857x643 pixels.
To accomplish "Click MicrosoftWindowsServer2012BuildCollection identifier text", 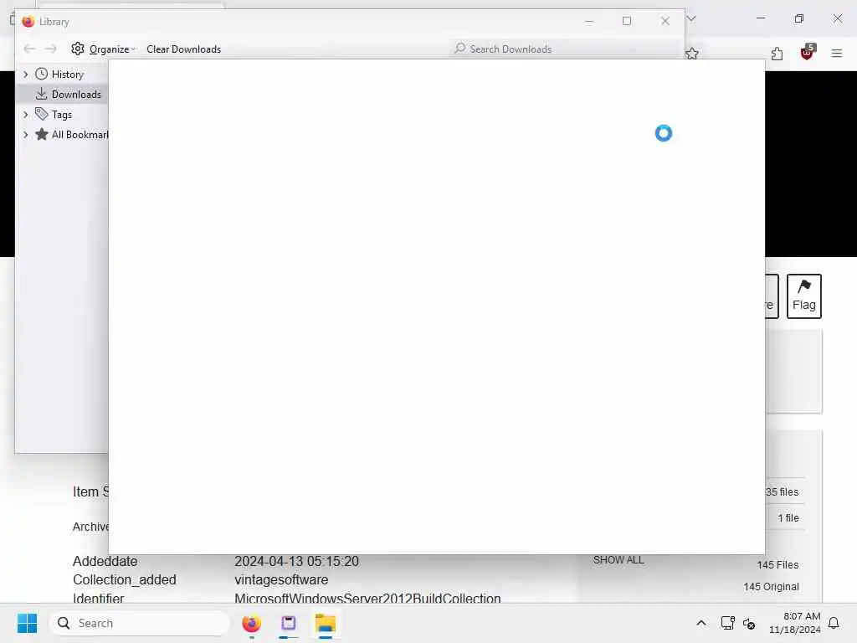I will click(368, 598).
